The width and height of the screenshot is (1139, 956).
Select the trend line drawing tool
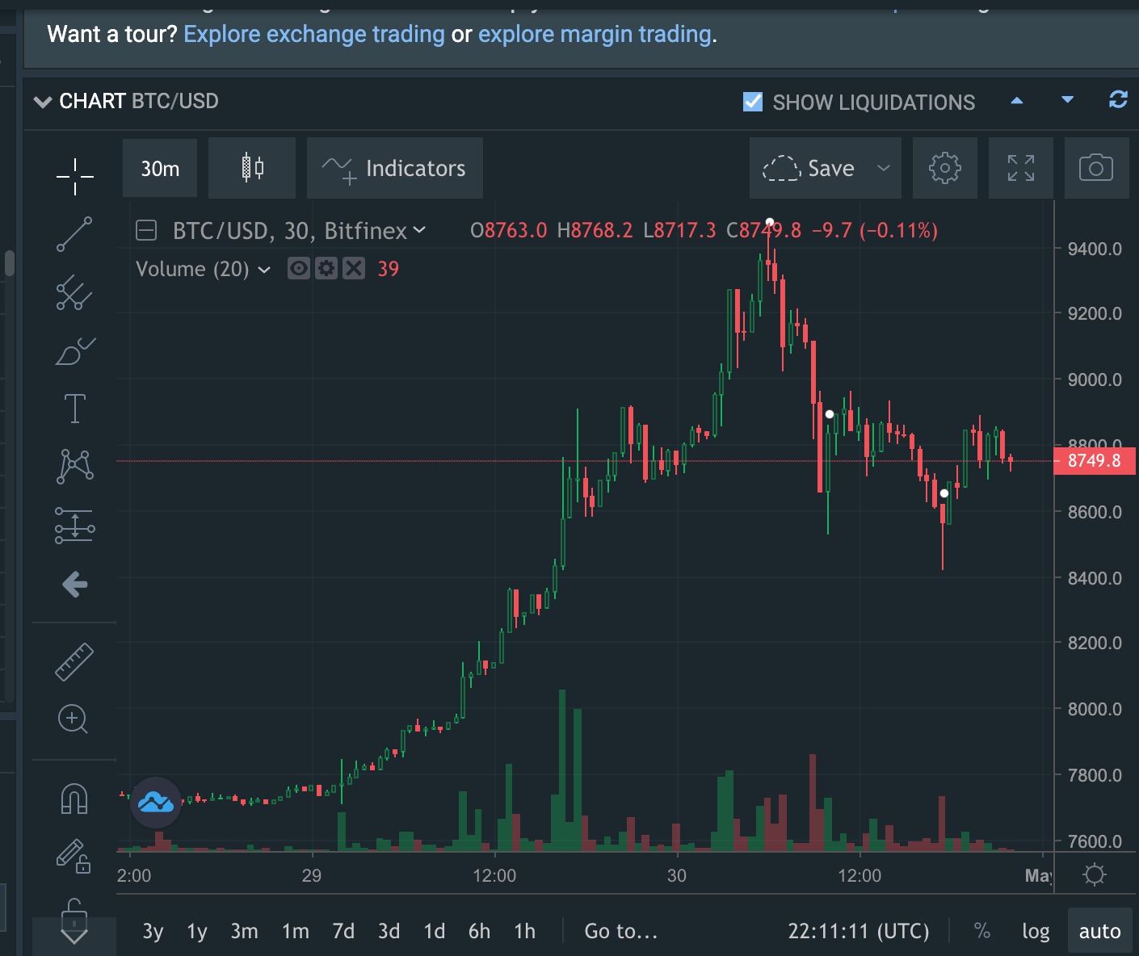click(x=74, y=234)
